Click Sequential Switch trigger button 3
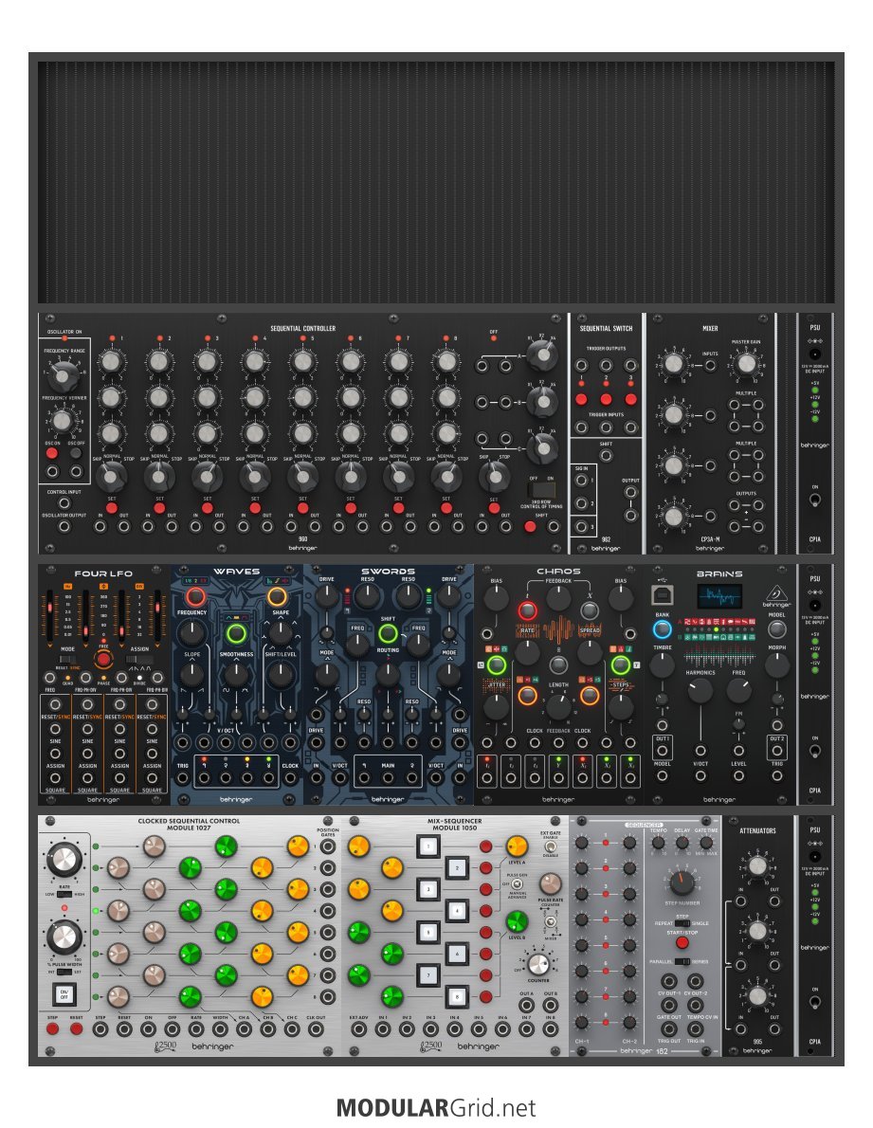Viewport: 873px width, 1128px height. click(x=630, y=399)
